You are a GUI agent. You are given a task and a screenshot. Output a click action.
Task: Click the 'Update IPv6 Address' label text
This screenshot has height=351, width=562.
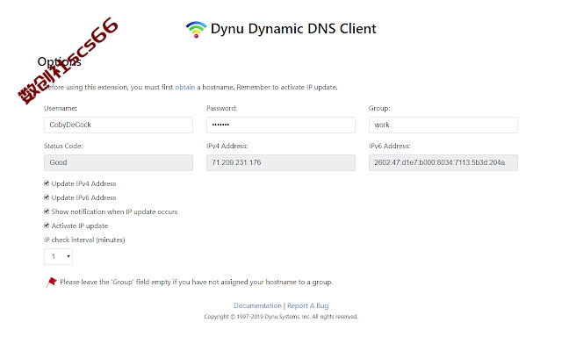83,197
